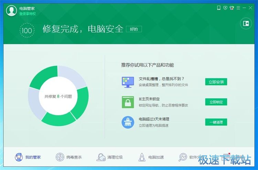258x170 pixels.
Task: Click the IE homepage lock icon
Action: (128, 102)
